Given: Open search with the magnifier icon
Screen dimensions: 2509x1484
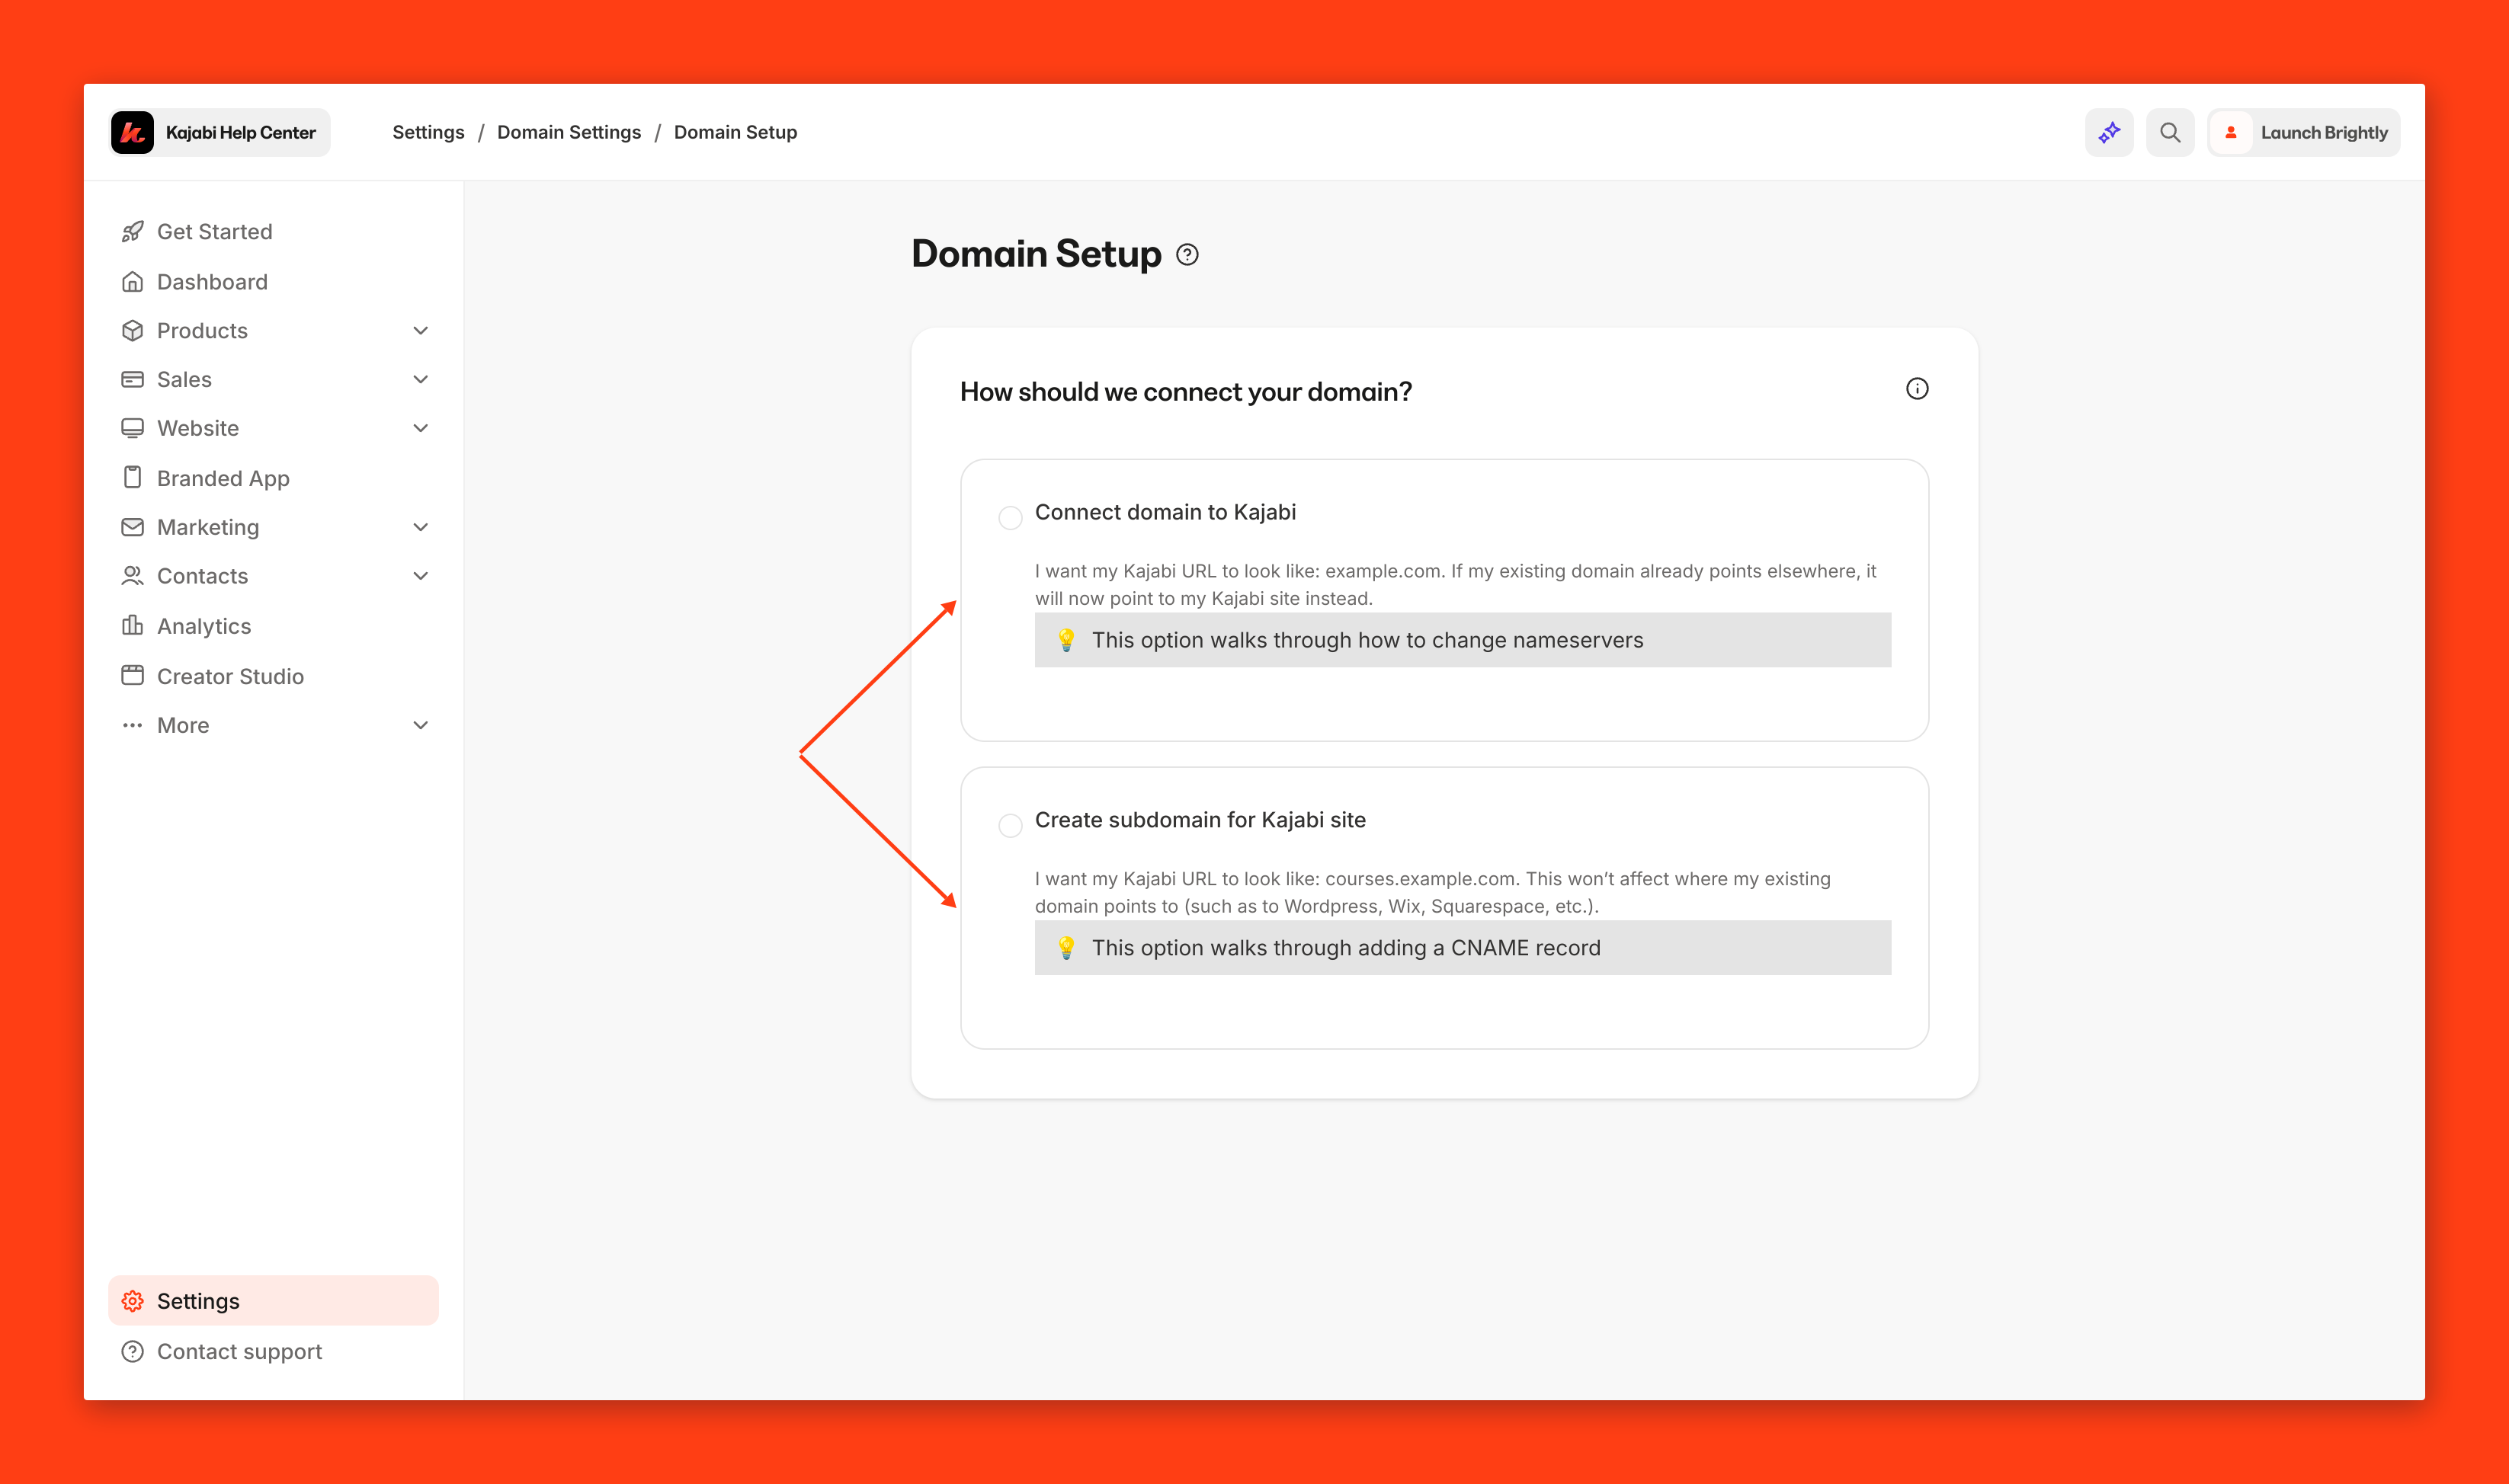Looking at the screenshot, I should (2169, 132).
